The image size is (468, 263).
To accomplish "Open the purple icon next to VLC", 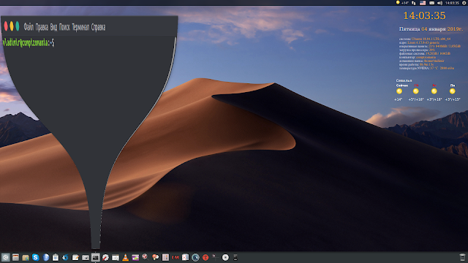I will 135,257.
